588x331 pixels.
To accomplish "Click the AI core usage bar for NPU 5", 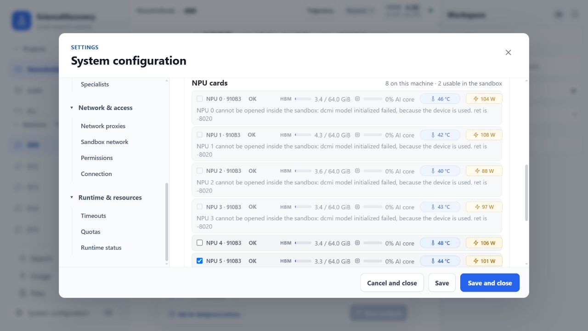I will pos(373,261).
